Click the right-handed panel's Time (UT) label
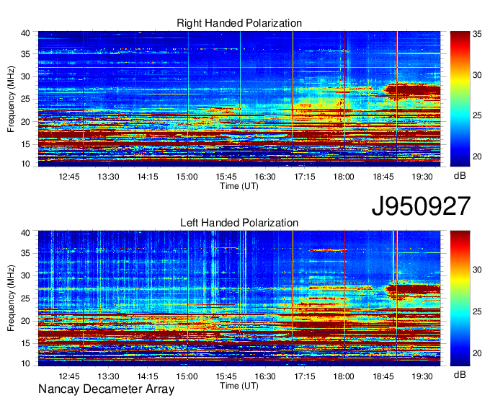This screenshot has width=490, height=398. tap(239, 186)
